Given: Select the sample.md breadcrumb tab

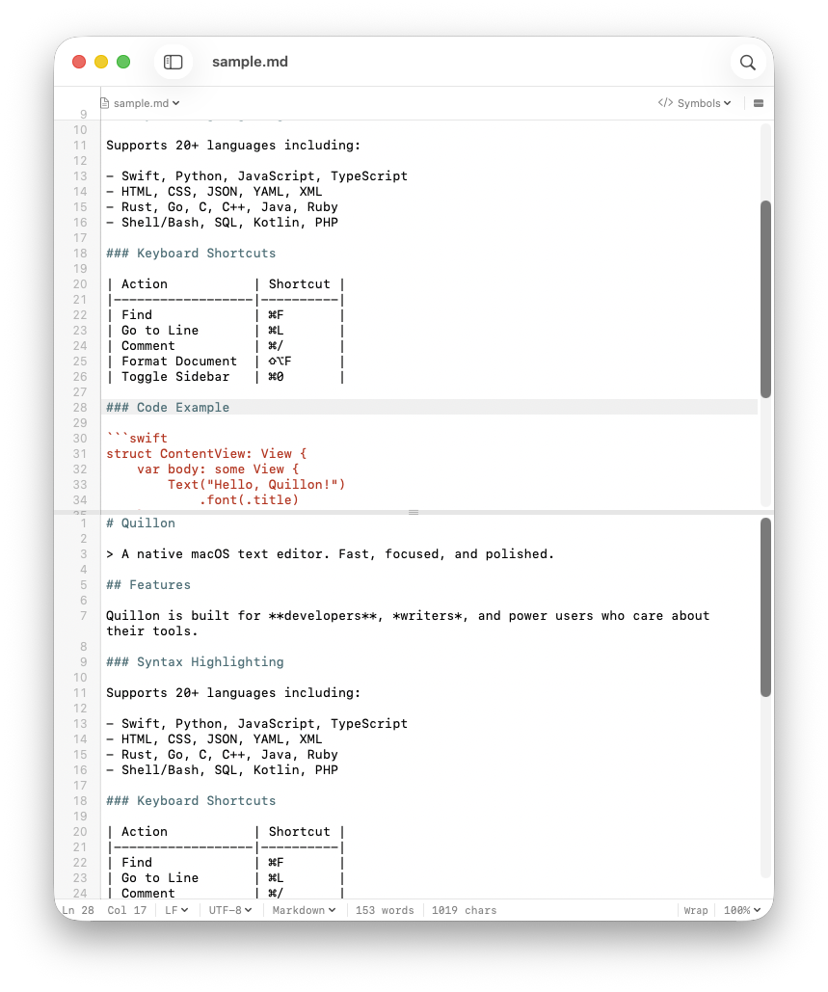Looking at the screenshot, I should pos(140,103).
